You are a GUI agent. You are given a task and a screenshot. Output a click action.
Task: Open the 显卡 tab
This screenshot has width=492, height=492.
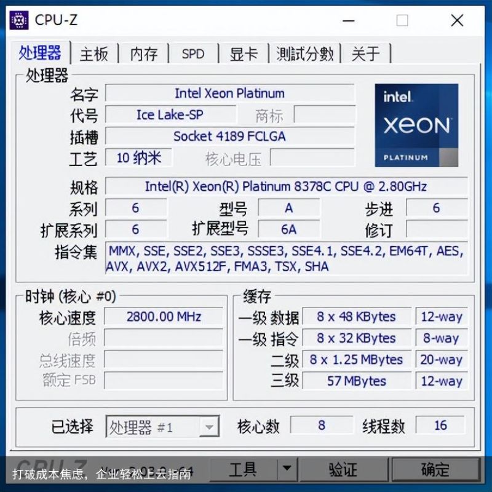pyautogui.click(x=244, y=54)
